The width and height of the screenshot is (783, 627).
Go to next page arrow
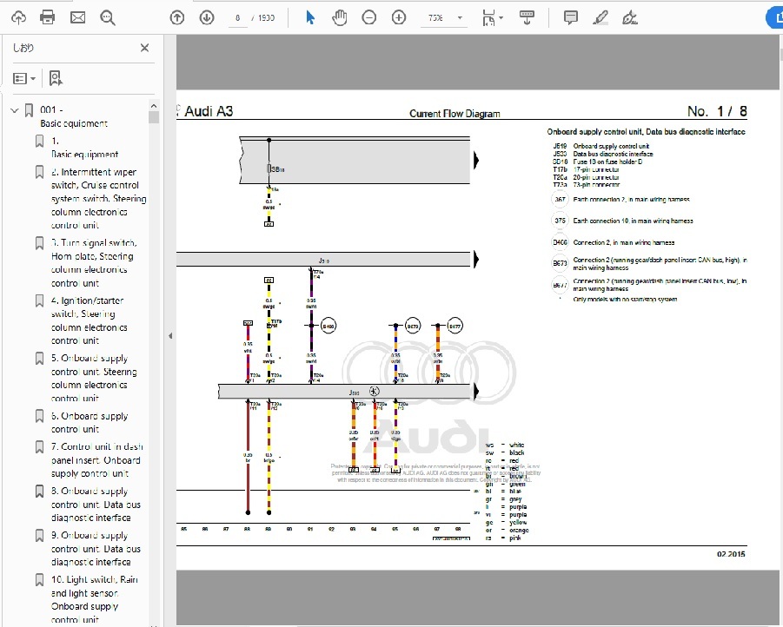[x=207, y=18]
